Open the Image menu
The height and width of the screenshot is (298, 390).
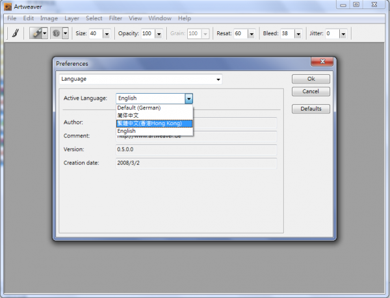(x=49, y=18)
